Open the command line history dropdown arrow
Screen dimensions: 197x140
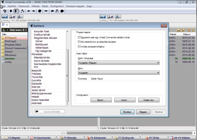[x=194, y=133]
